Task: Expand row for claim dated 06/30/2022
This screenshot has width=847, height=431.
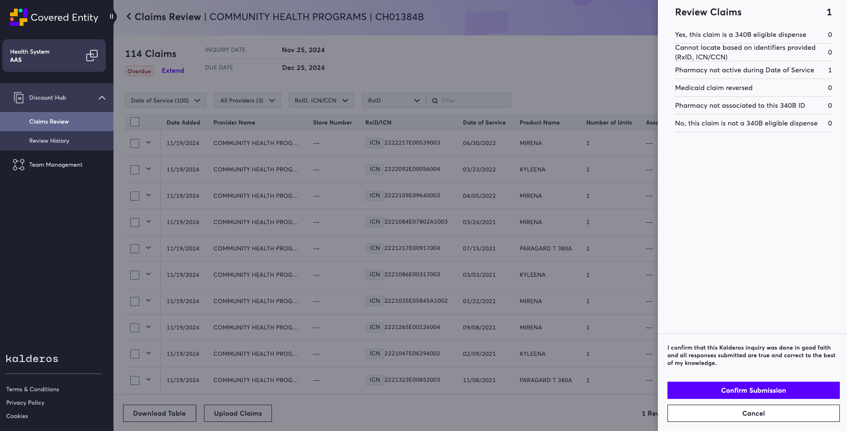Action: (148, 142)
